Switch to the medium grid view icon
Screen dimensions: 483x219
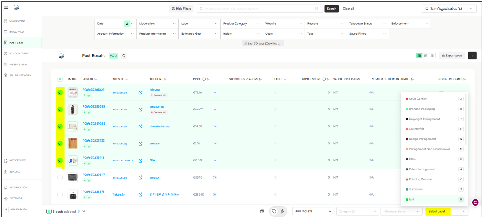pos(426,56)
